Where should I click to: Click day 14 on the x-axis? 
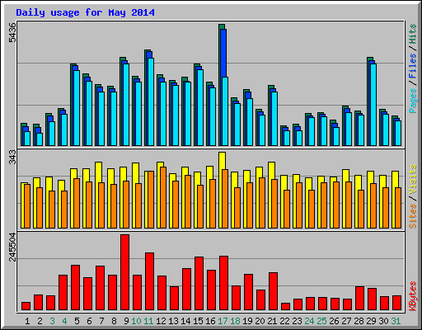[185, 321]
